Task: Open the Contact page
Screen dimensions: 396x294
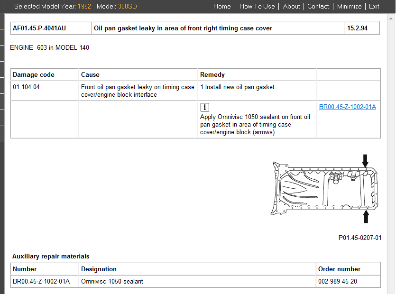Action: [x=318, y=6]
